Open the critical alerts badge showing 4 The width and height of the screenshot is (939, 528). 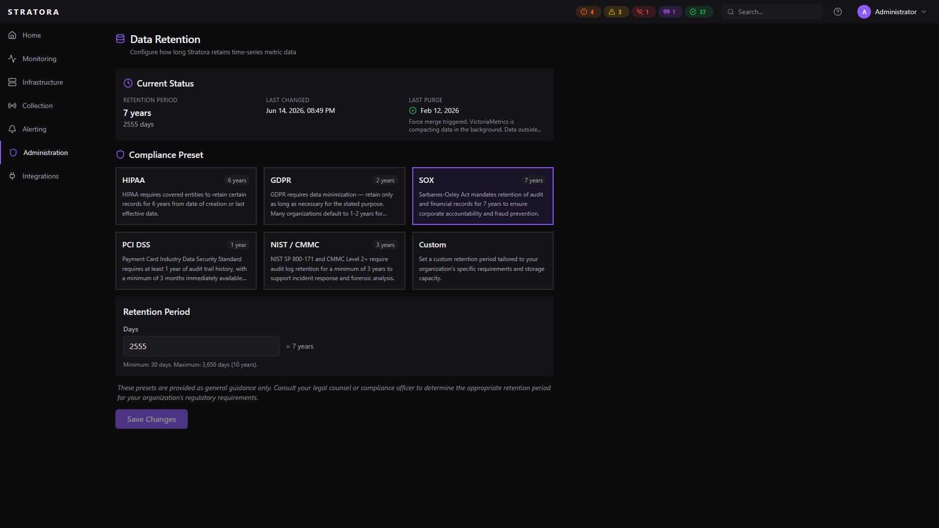(x=588, y=12)
